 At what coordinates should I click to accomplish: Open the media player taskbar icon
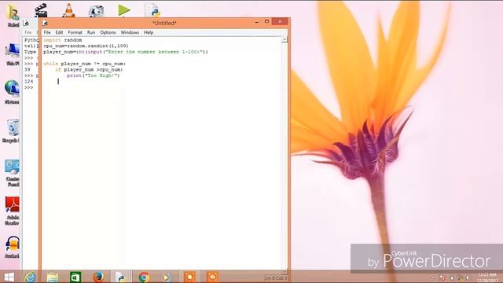point(166,277)
